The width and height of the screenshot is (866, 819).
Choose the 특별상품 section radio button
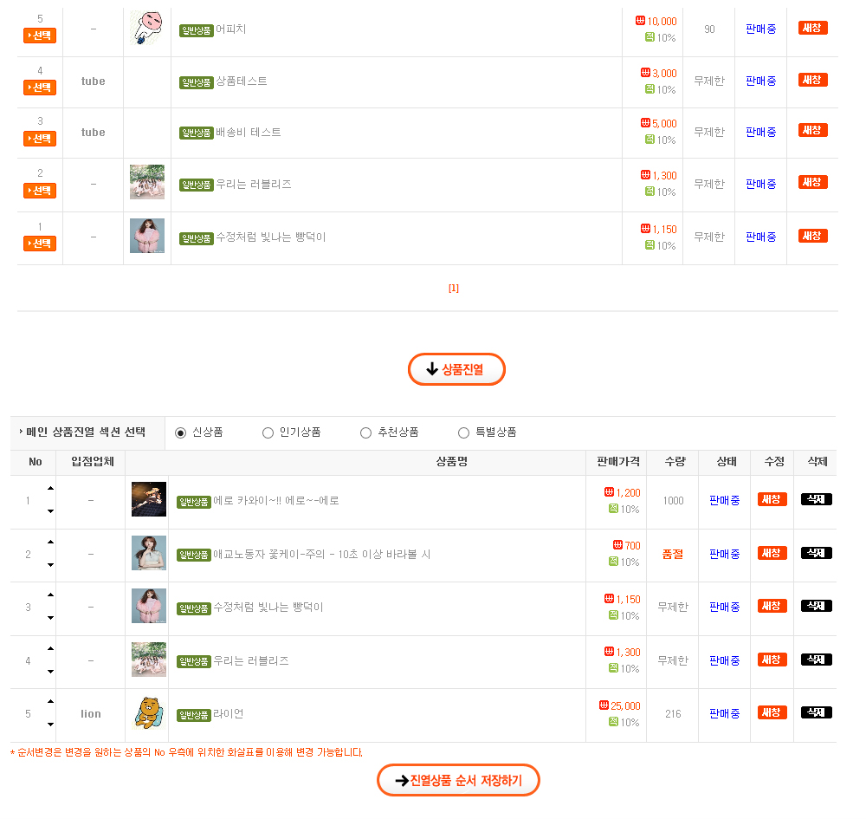tap(463, 432)
